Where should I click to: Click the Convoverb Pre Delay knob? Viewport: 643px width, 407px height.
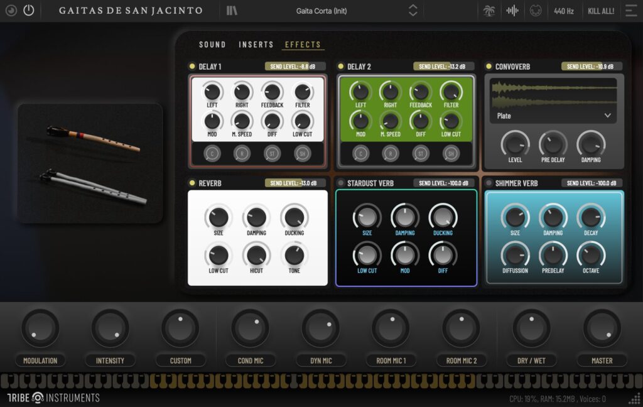[x=553, y=144]
